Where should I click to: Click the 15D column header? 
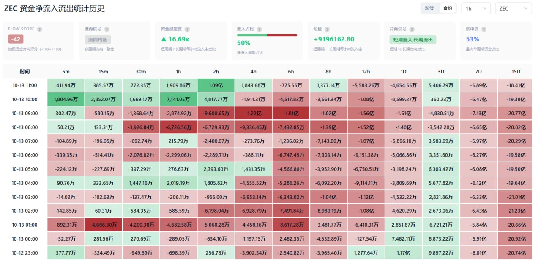click(516, 71)
